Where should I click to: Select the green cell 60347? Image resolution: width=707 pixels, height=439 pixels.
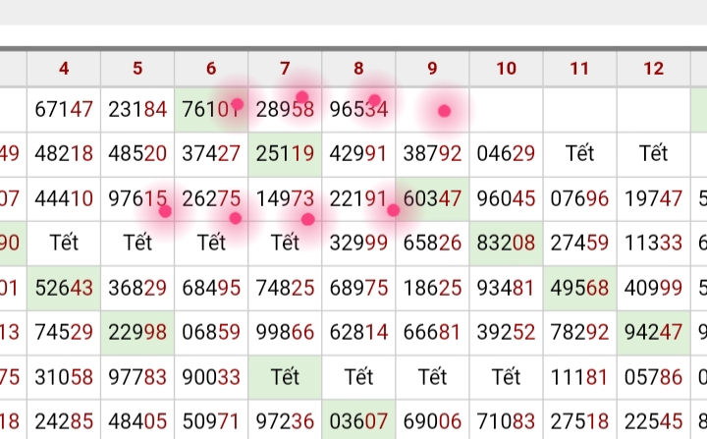tap(432, 198)
